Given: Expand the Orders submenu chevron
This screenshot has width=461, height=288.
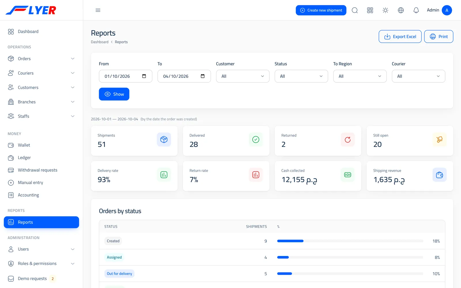Looking at the screenshot, I should [x=73, y=59].
